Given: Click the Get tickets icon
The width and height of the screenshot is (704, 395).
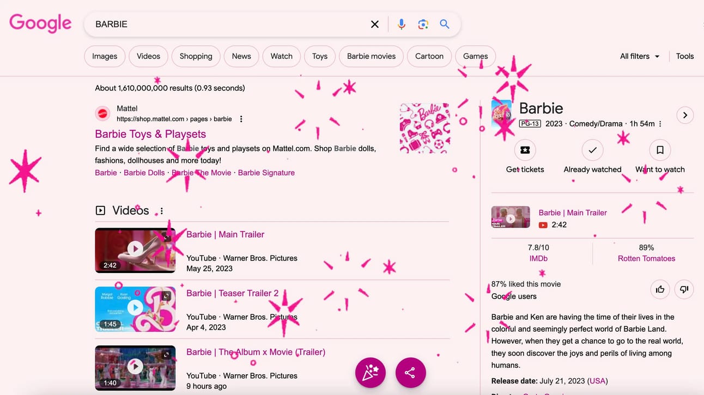Looking at the screenshot, I should (525, 150).
